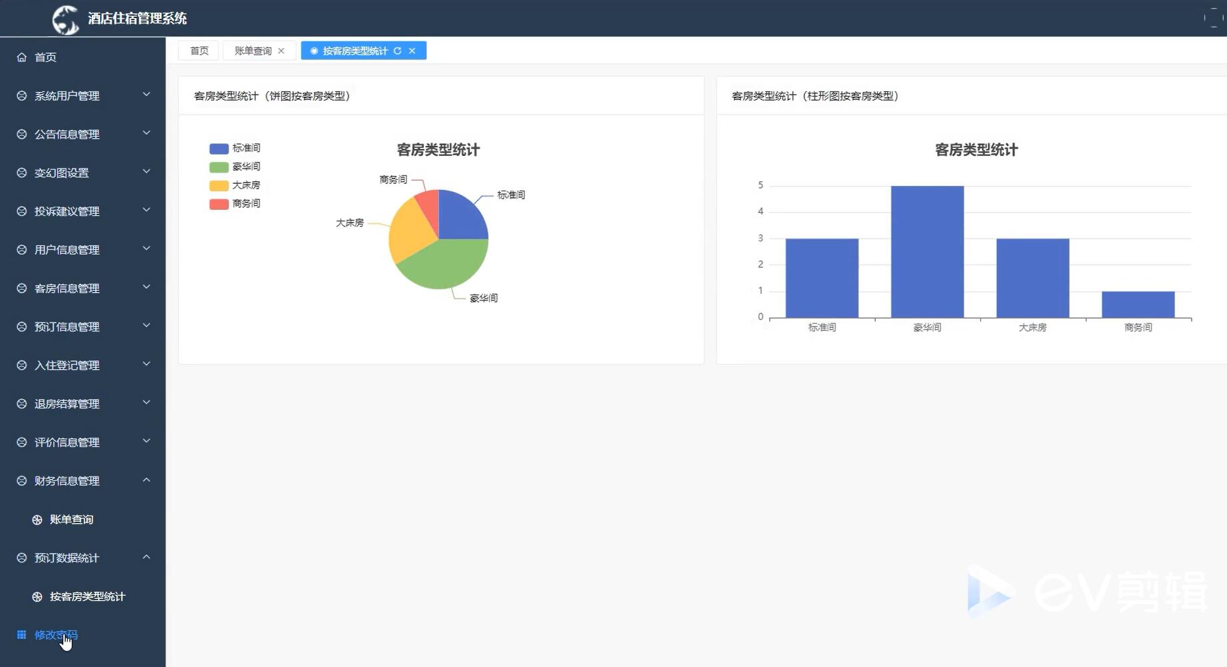This screenshot has width=1227, height=667.
Task: Toggle the 标准间 legend entry
Action: coord(234,147)
